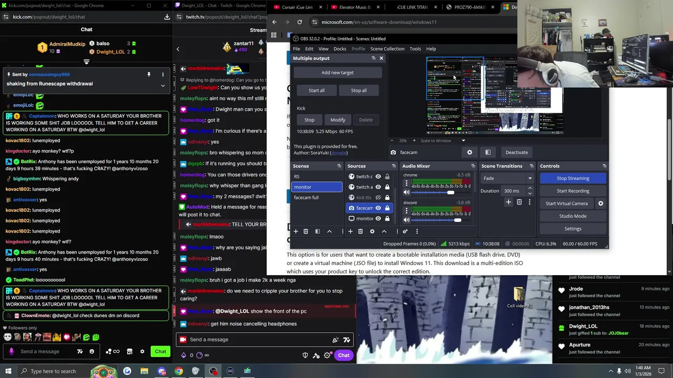Open Kick chat settings gear
This screenshot has width=673, height=378.
tap(142, 352)
